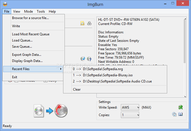Click 'Current Profile: CD-RW' text
This screenshot has width=191, height=131.
(115, 24)
